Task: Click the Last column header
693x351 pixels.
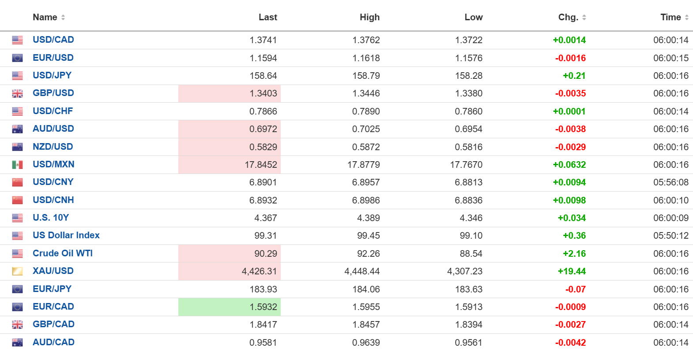Action: [x=267, y=17]
